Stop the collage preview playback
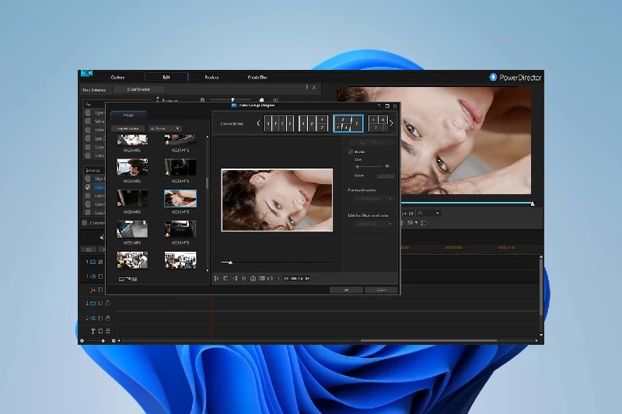 225,279
